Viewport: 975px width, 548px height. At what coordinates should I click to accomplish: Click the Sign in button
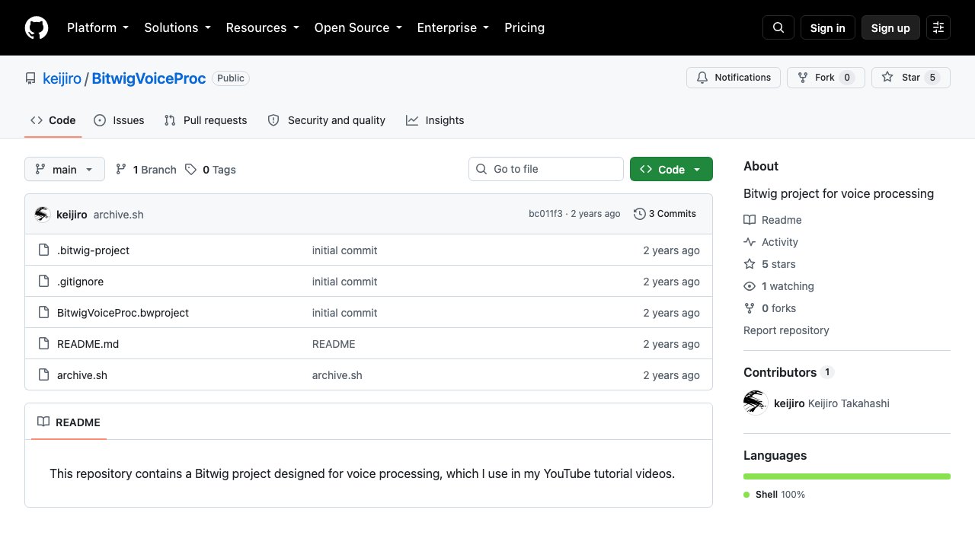coord(828,27)
